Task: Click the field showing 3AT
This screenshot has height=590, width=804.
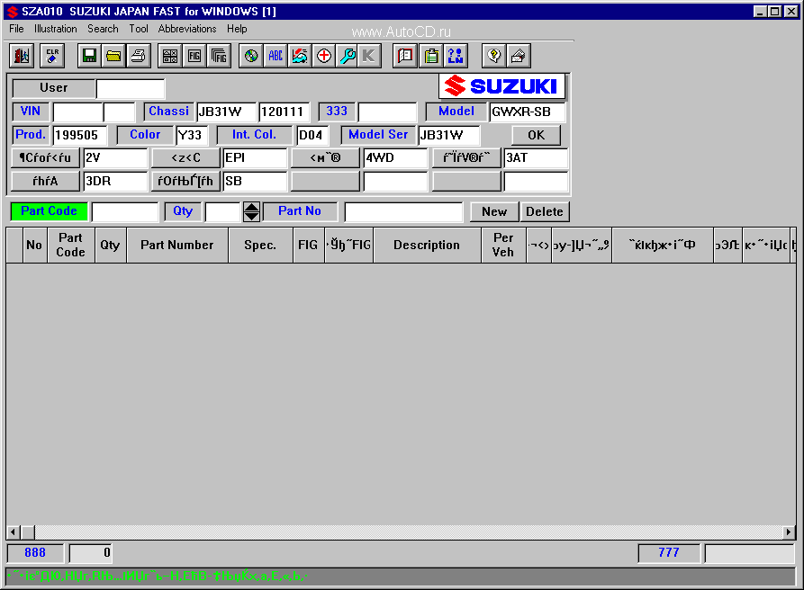Action: (536, 157)
